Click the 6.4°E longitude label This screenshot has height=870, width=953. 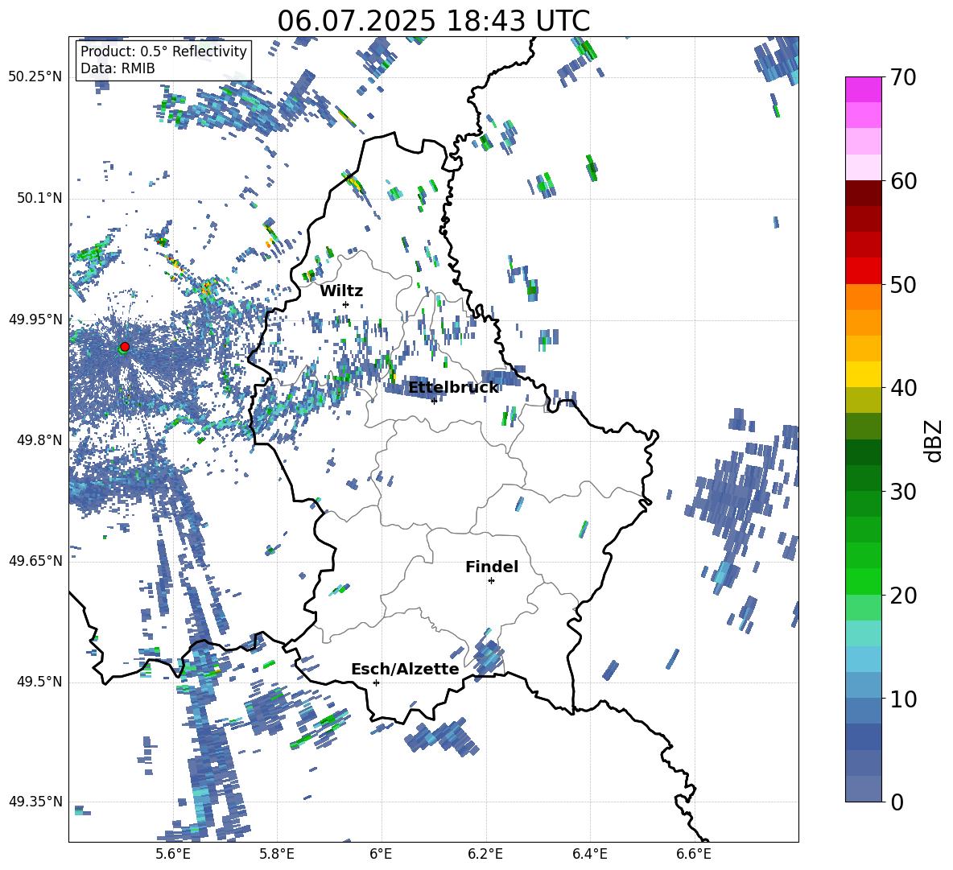(590, 854)
